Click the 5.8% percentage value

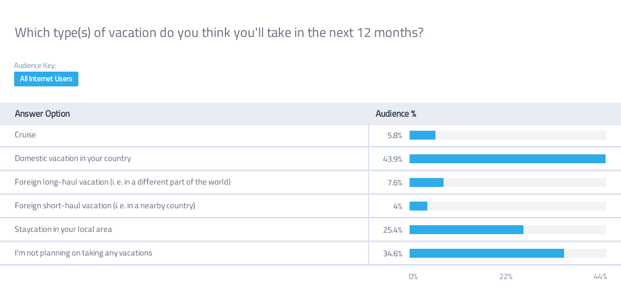tap(395, 136)
